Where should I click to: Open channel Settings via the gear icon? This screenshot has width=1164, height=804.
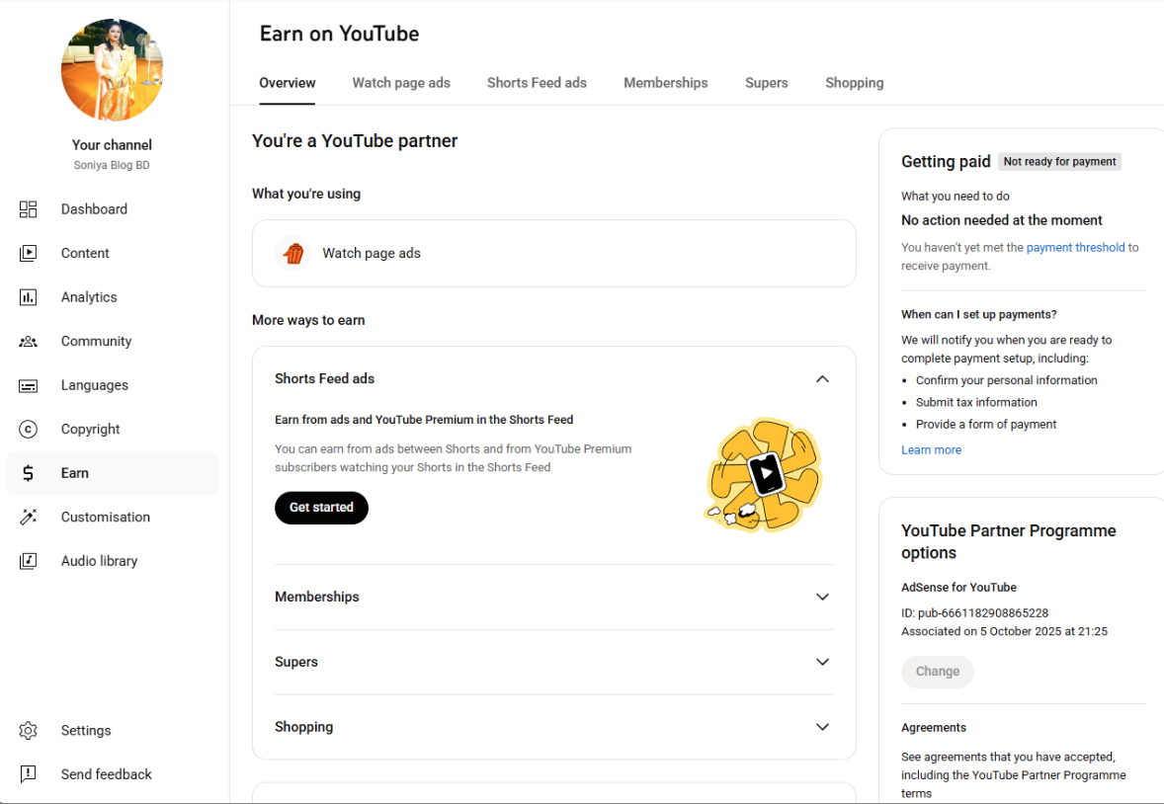(29, 730)
